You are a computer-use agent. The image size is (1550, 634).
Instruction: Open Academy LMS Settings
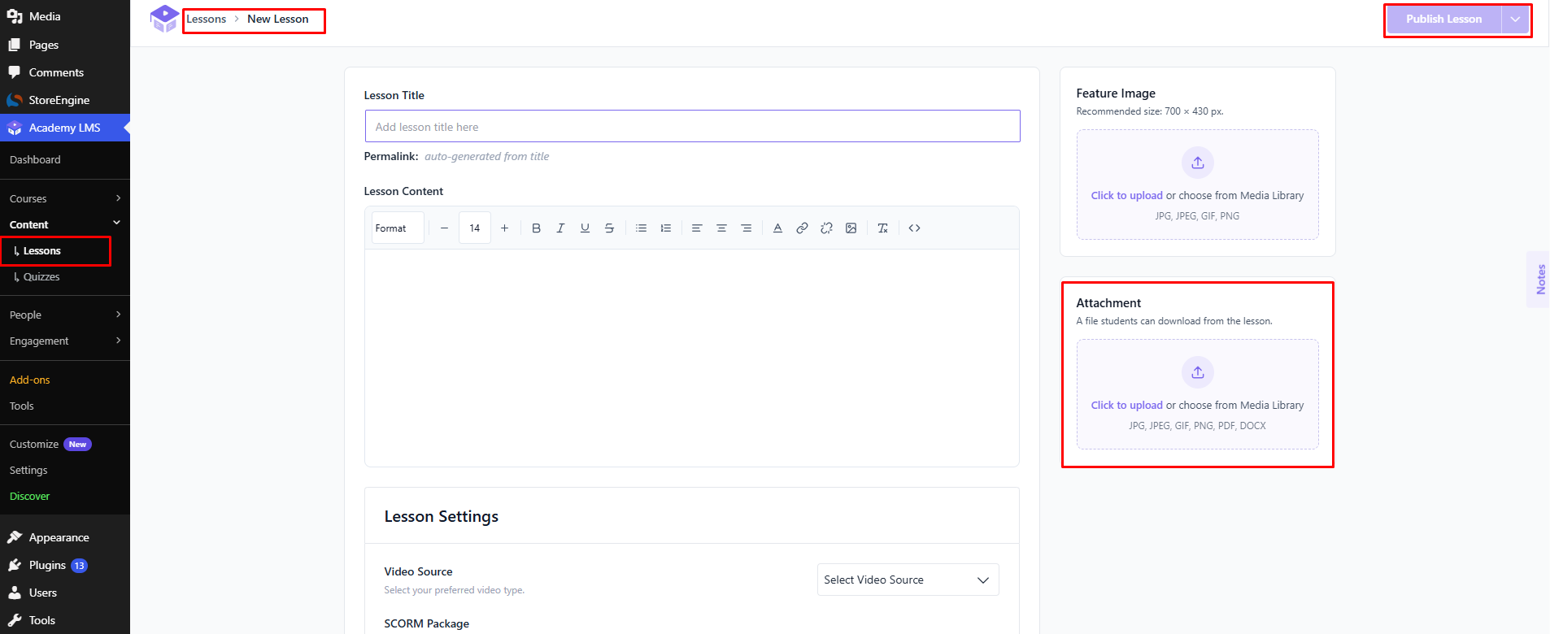(28, 470)
